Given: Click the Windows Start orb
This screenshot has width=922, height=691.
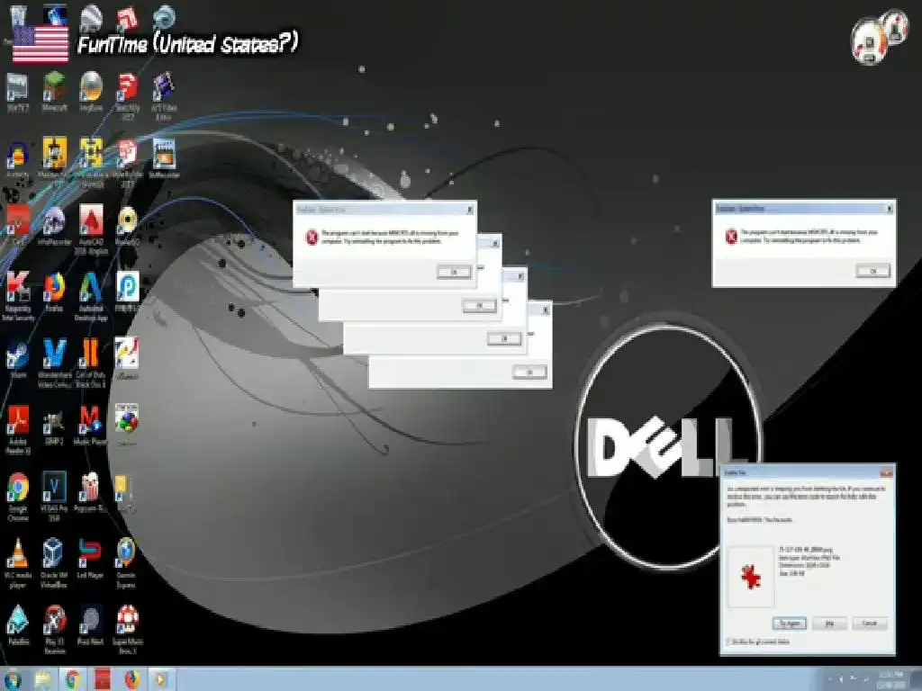Looking at the screenshot, I should [x=13, y=679].
